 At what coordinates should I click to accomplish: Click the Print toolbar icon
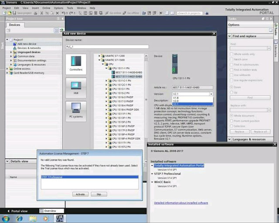(x=36, y=13)
